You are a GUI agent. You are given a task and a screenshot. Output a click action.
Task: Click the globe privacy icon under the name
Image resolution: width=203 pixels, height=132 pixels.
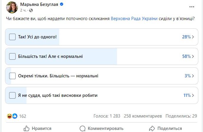click(x=30, y=10)
